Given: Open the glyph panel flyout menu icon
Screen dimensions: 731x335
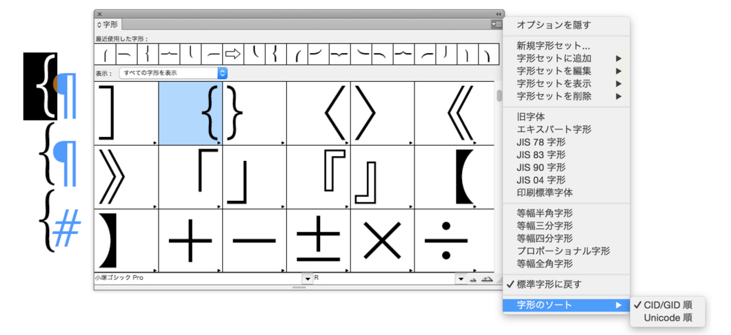Looking at the screenshot, I should coord(497,24).
